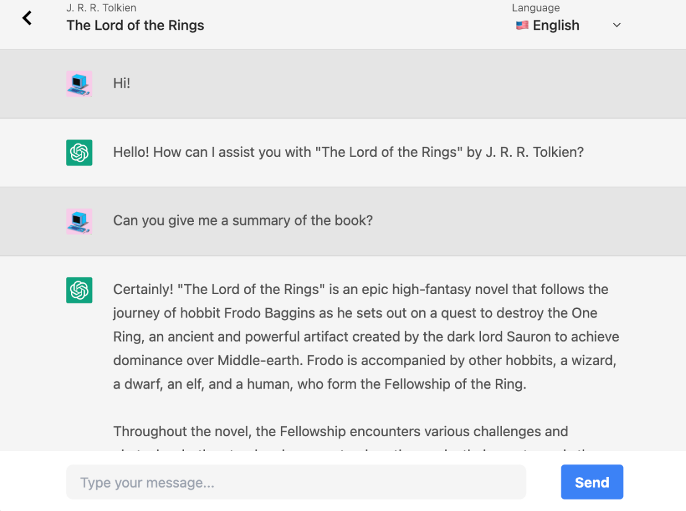Click ChatGPT logo beside the greeting reply
Screen dimensions: 686x511
point(79,153)
